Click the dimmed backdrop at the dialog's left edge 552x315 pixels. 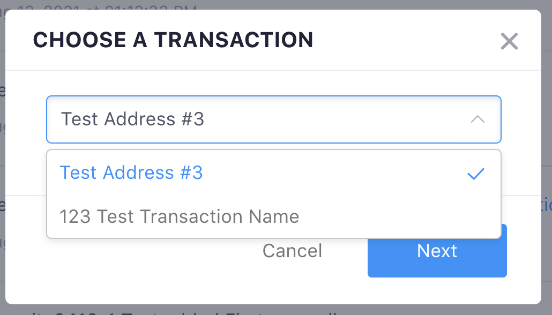tap(2, 161)
